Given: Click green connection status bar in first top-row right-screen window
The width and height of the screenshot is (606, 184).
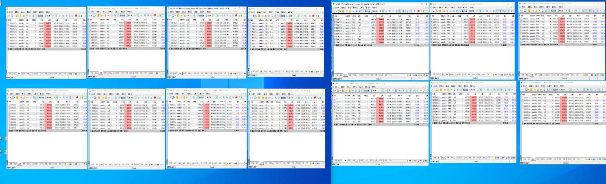Looking at the screenshot, I should coord(426,11).
